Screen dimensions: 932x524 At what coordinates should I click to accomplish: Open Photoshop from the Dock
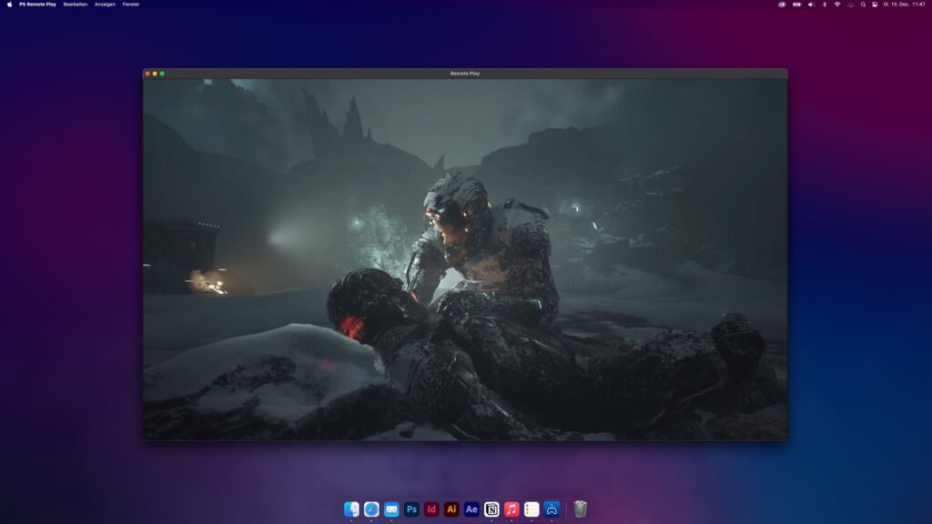coord(411,510)
